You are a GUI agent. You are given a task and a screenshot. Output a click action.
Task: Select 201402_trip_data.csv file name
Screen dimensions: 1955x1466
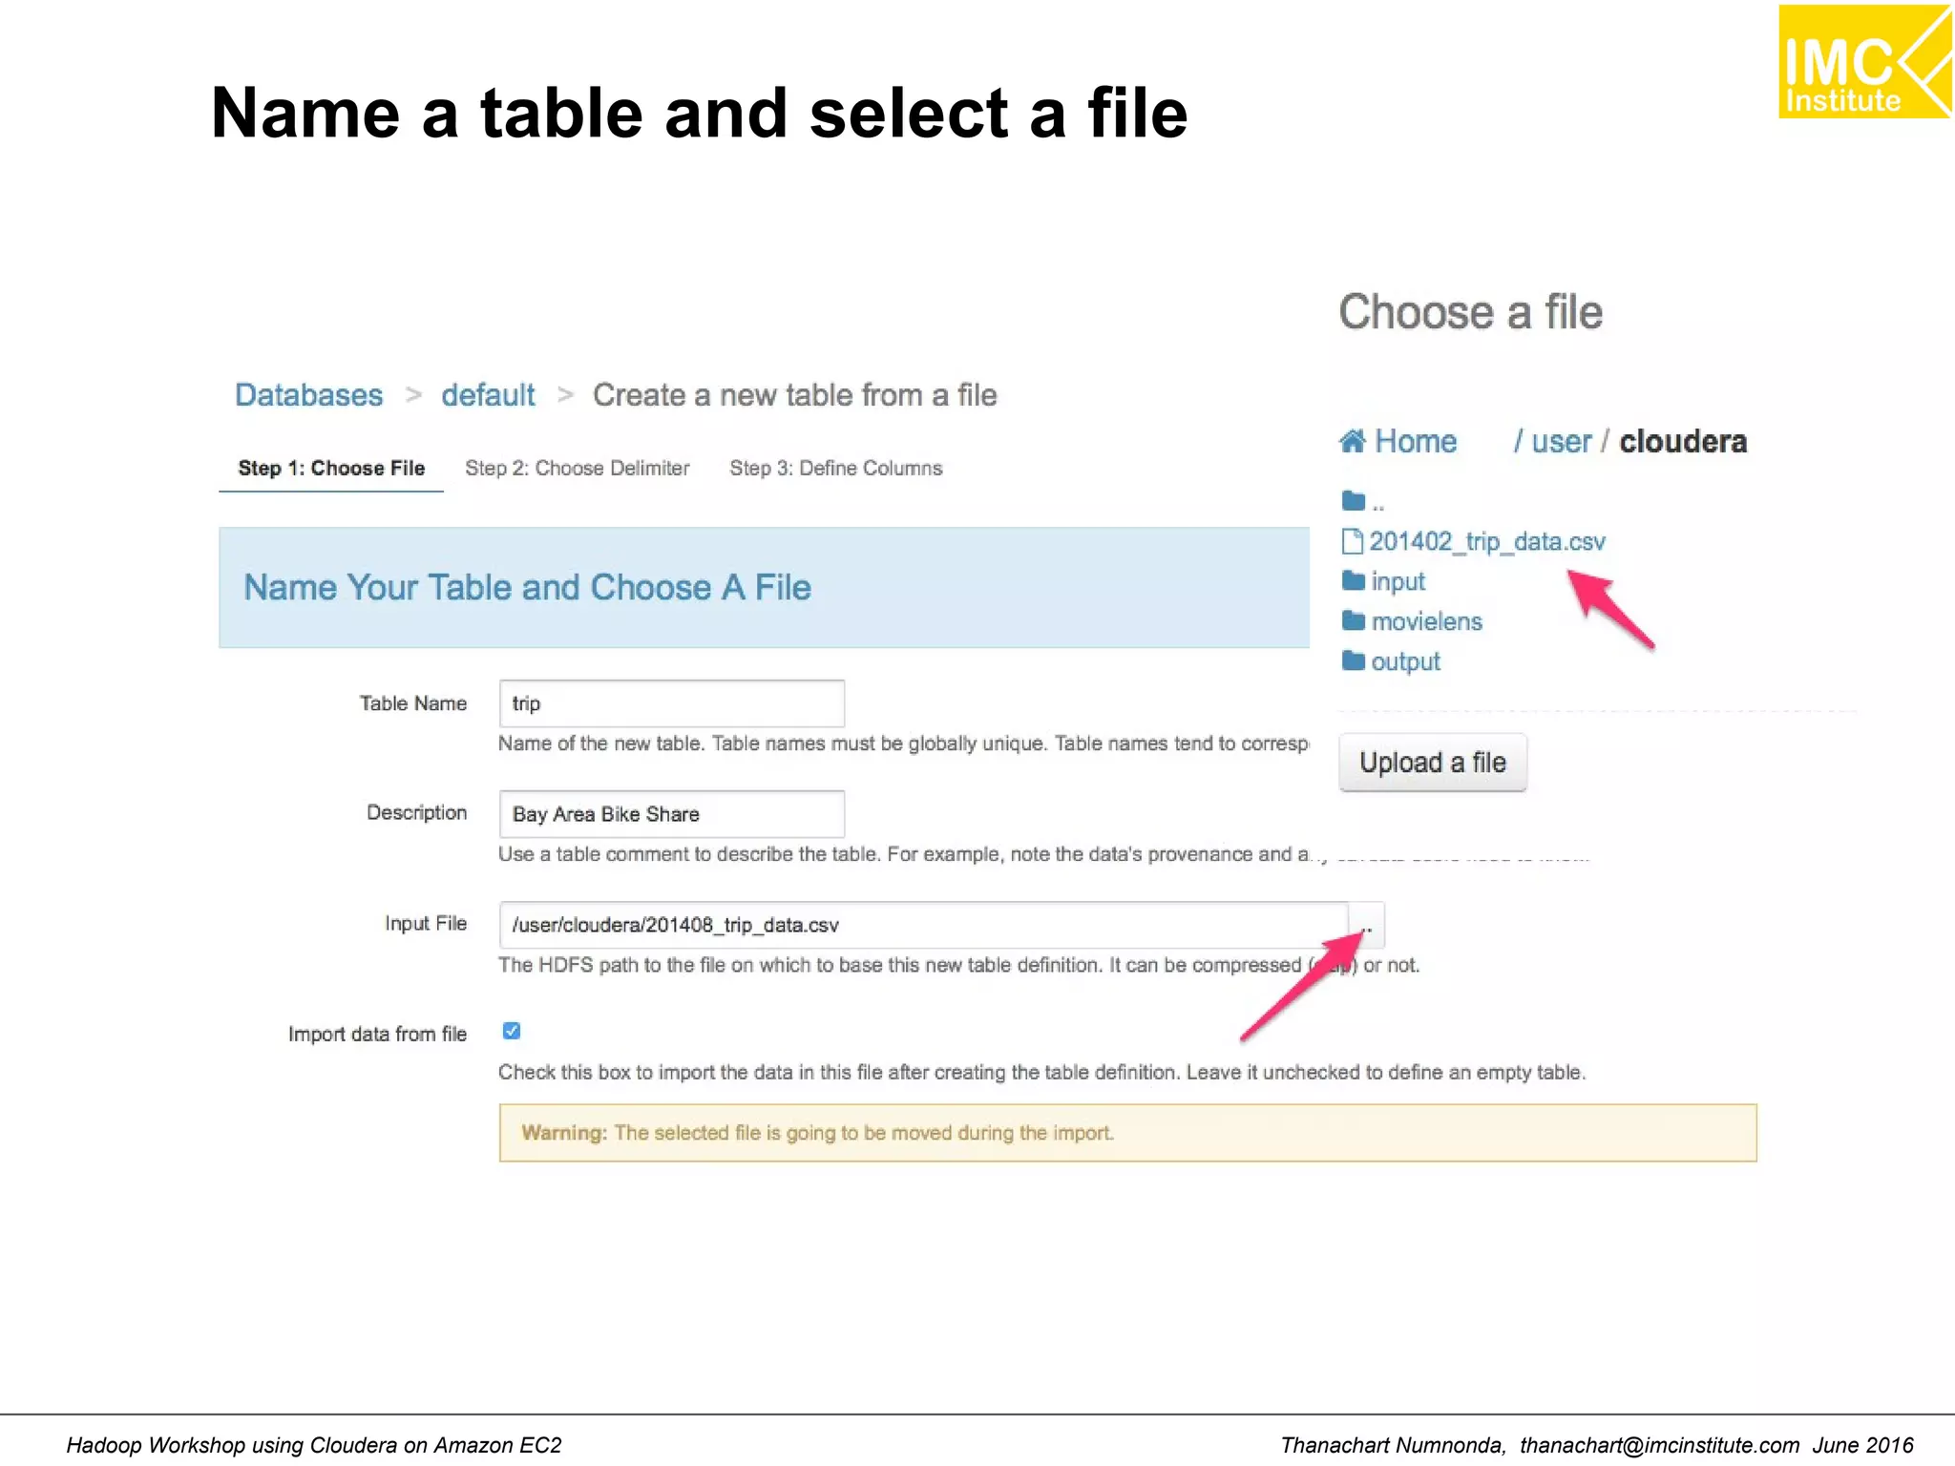(x=1487, y=541)
